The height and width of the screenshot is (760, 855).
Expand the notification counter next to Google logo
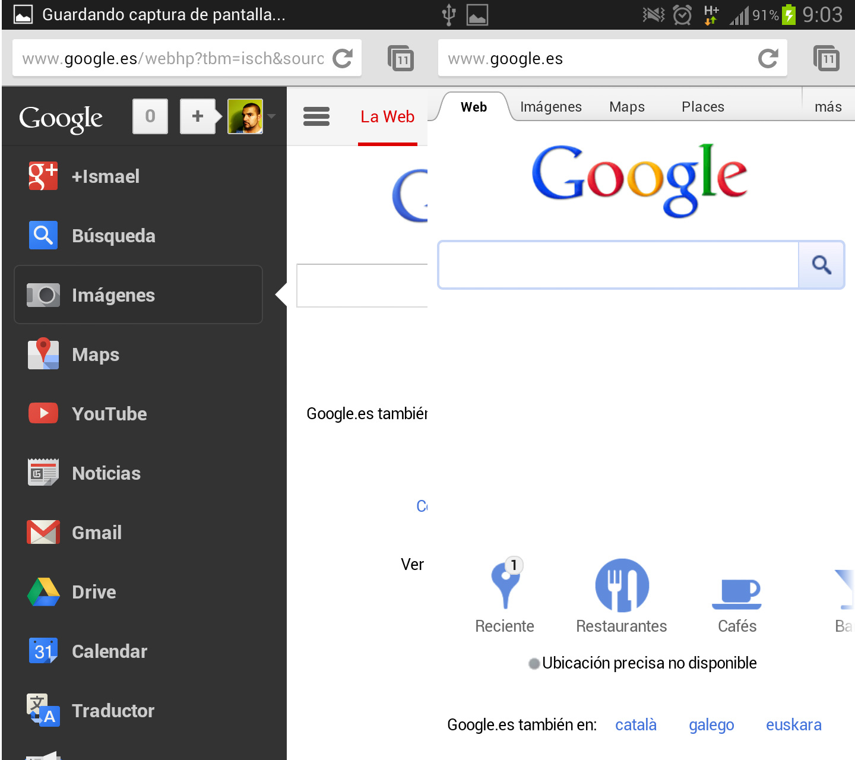[150, 116]
